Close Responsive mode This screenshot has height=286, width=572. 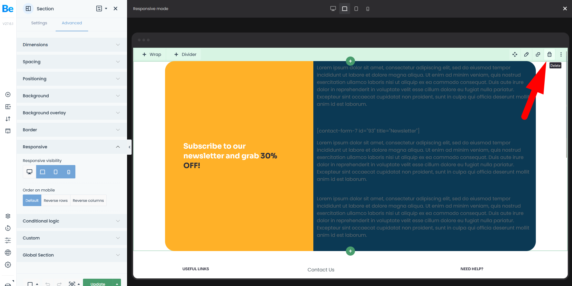(x=565, y=9)
